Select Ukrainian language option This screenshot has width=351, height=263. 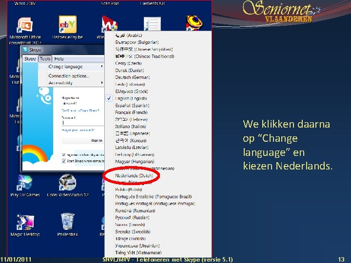pyautogui.click(x=137, y=246)
